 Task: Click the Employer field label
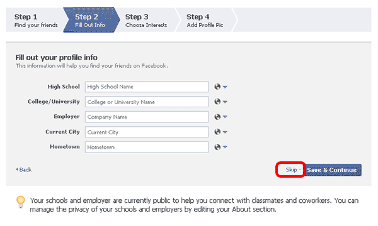pos(67,117)
